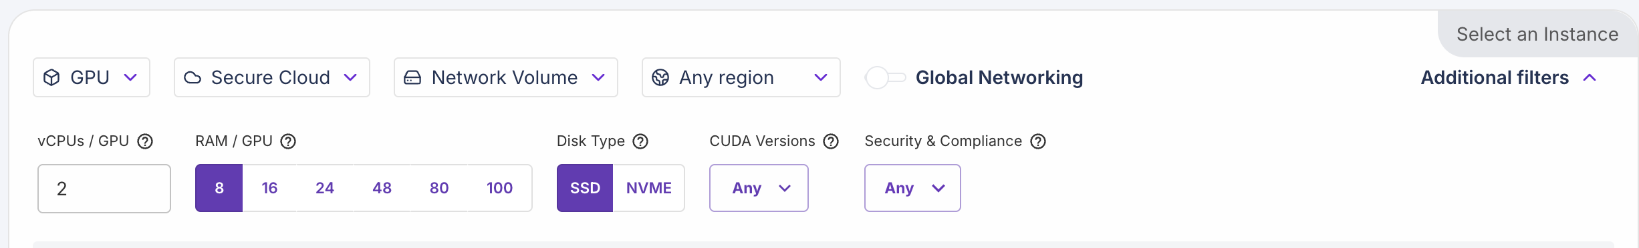Select 100 GB RAM per GPU
This screenshot has width=1639, height=248.
tap(499, 188)
